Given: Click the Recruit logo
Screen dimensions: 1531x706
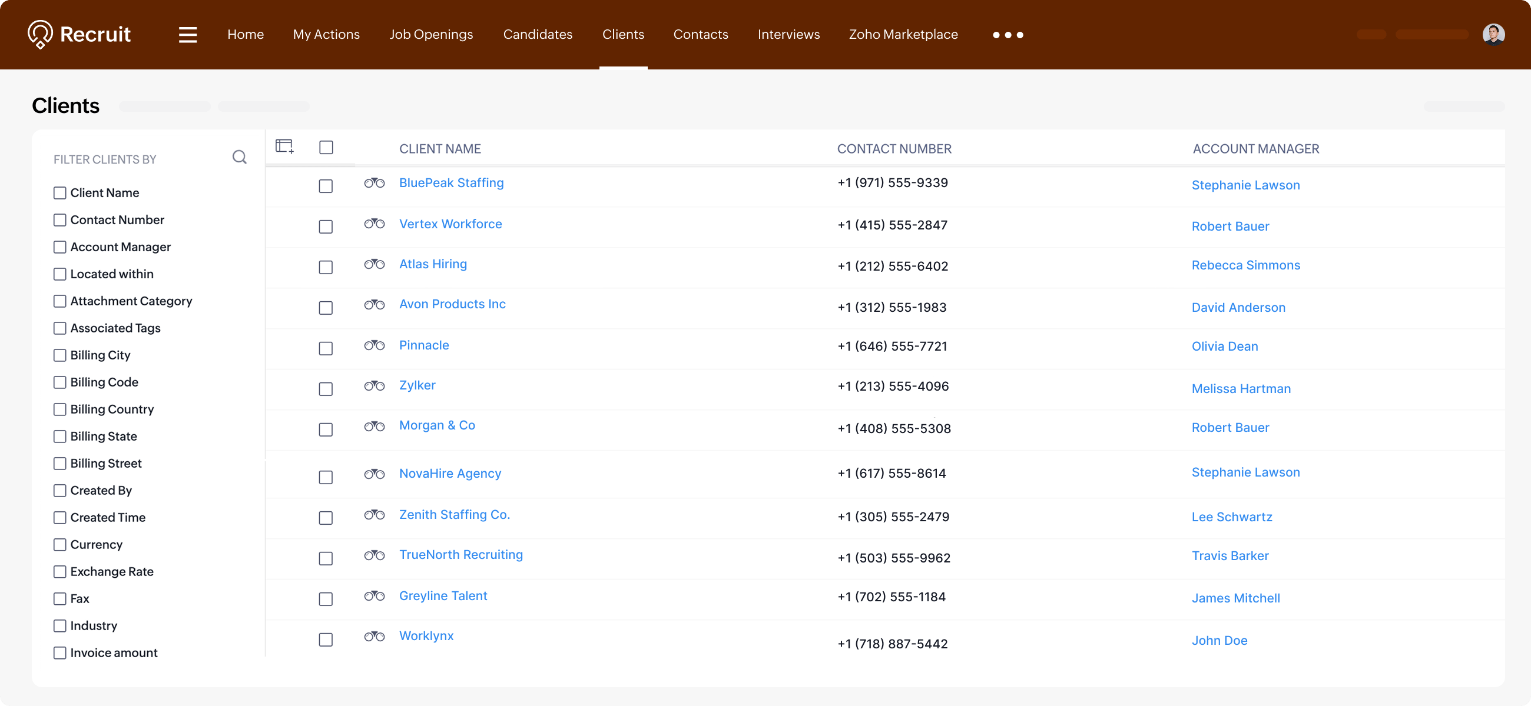Looking at the screenshot, I should point(79,35).
